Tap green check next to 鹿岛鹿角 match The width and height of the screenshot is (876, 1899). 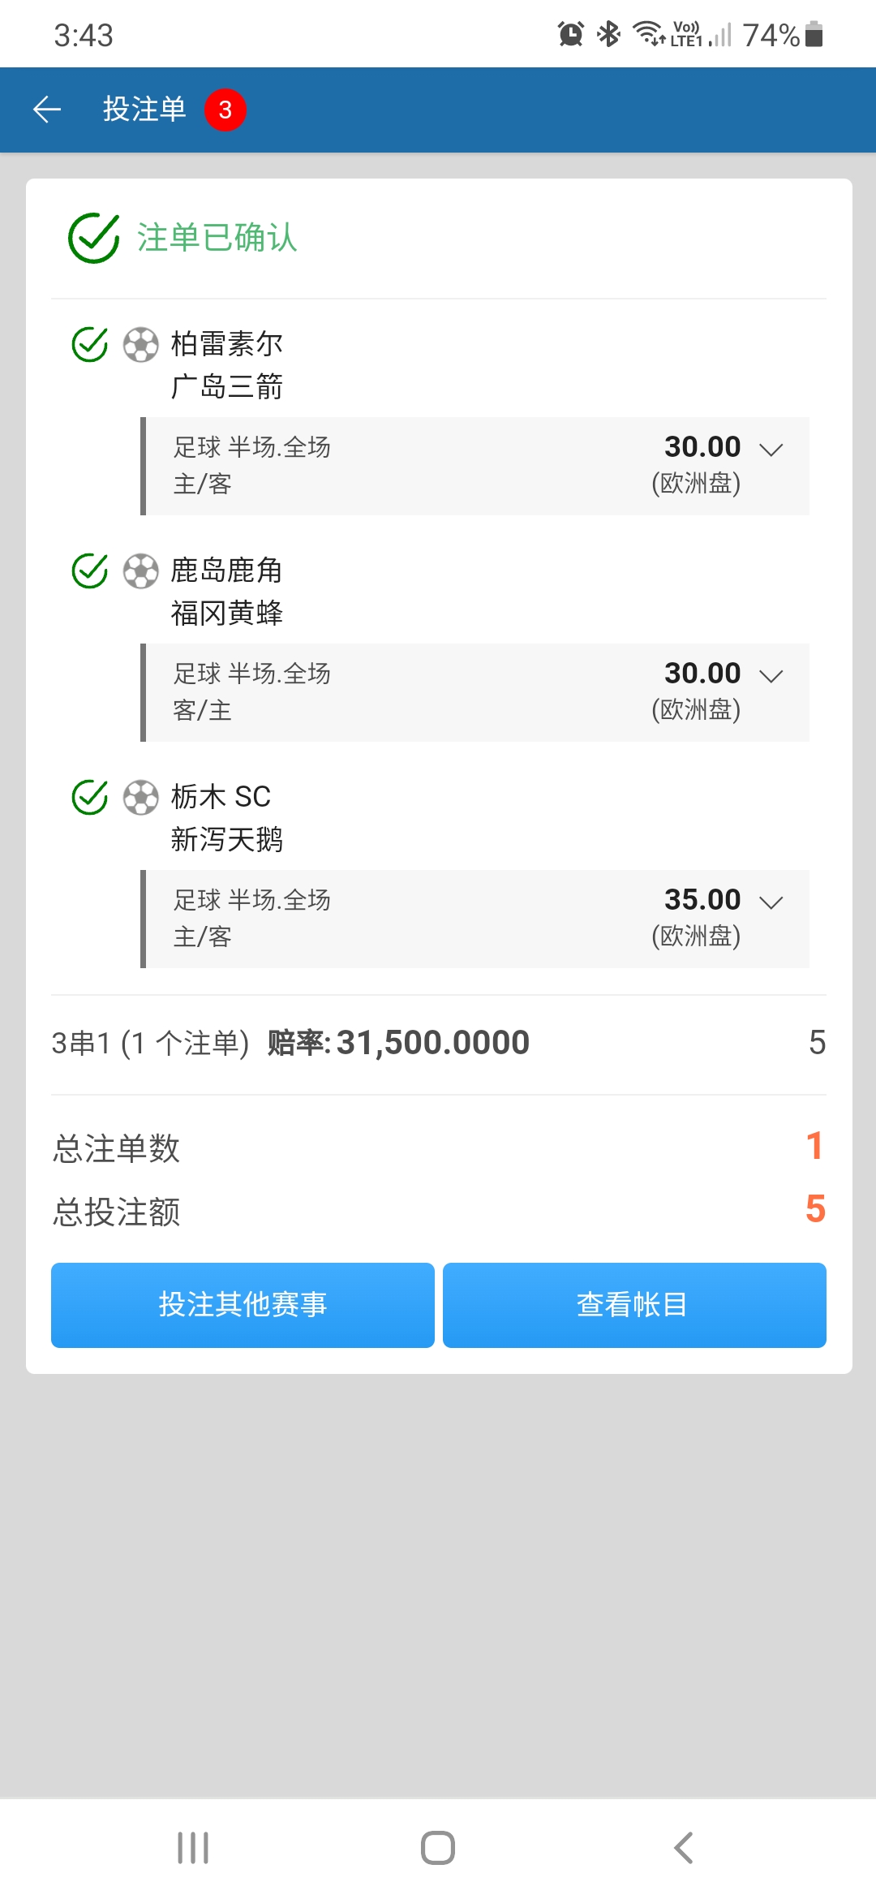tap(90, 571)
